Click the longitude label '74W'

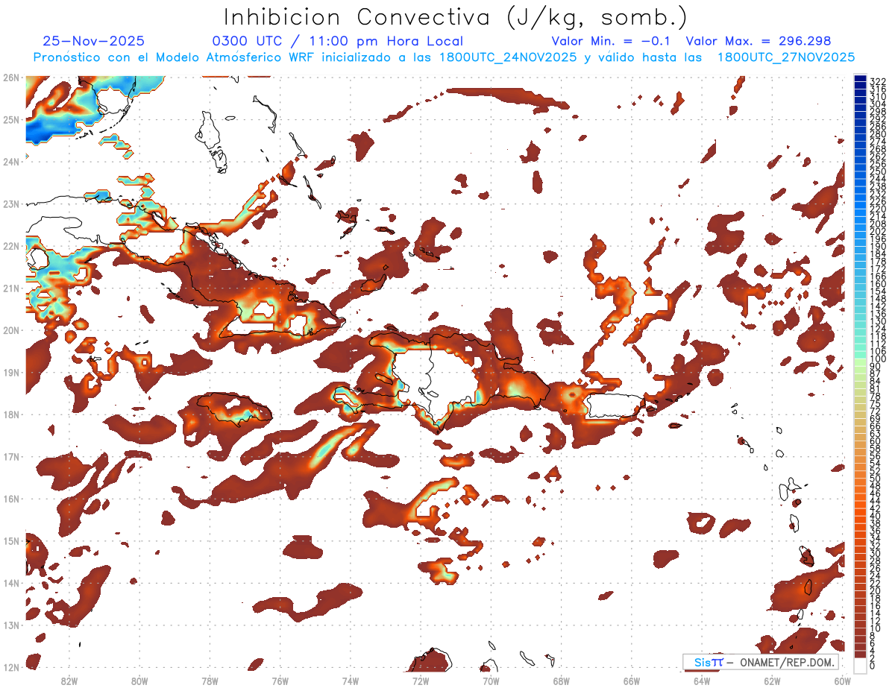[x=351, y=681]
